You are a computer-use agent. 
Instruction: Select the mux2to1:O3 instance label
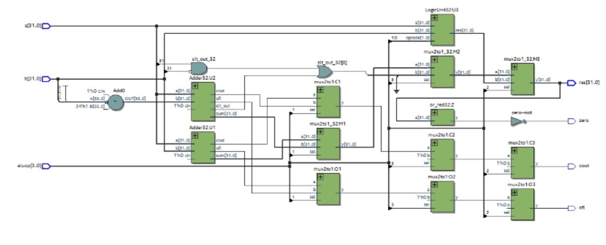(522, 184)
